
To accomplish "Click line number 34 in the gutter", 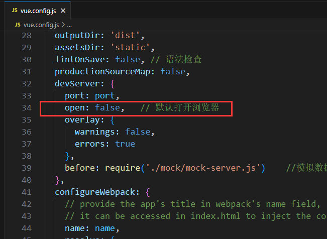I will (27, 108).
